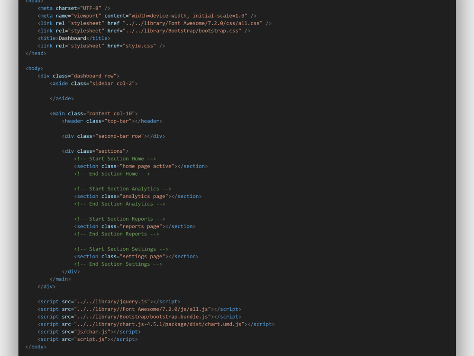Image resolution: width=474 pixels, height=356 pixels.
Task: Click the js/char.js script src
Action: point(92,332)
